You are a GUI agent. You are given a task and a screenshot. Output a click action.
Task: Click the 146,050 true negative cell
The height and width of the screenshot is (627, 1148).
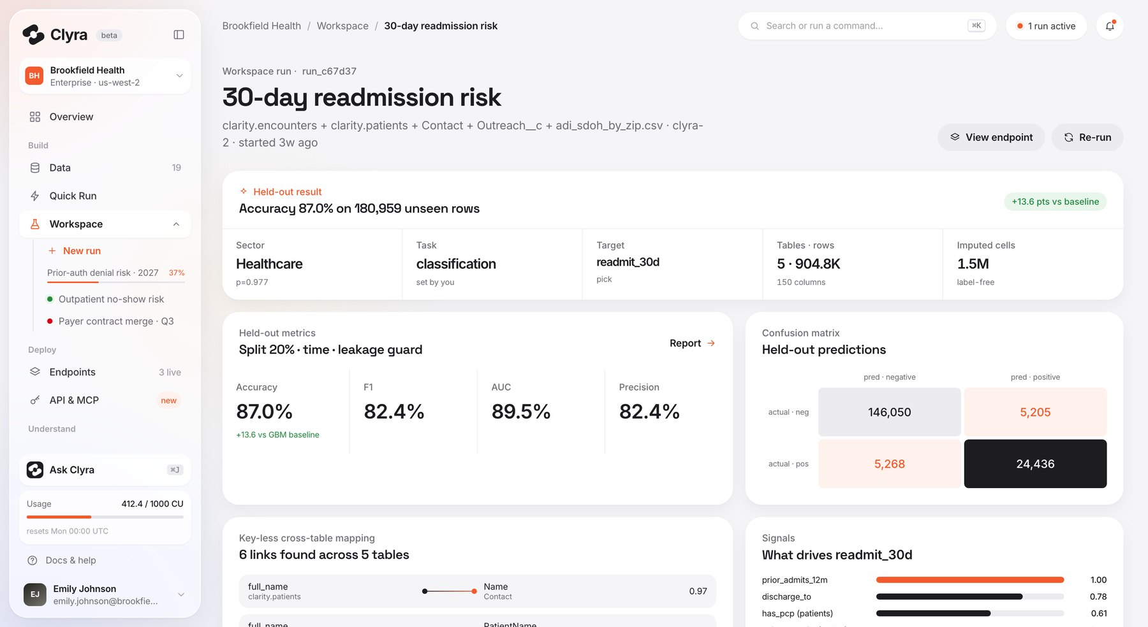(890, 412)
